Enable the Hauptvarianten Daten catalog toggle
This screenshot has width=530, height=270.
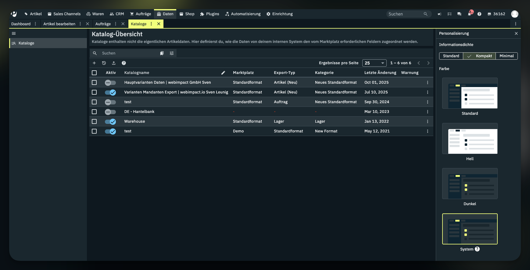coord(110,82)
